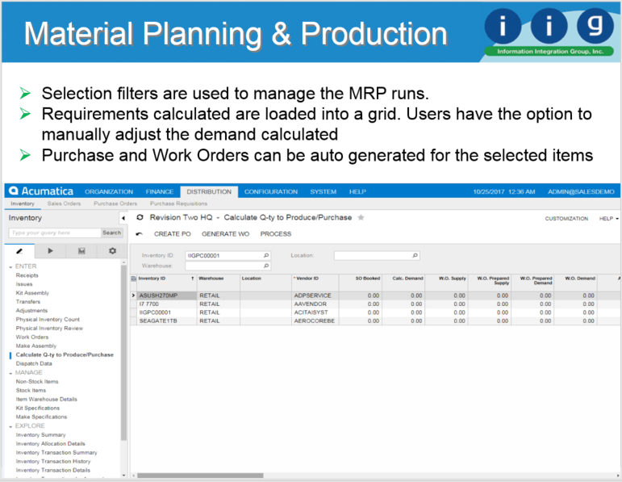Open Work Orders in the sidebar
Viewport: 622px width, 482px height.
[x=32, y=337]
